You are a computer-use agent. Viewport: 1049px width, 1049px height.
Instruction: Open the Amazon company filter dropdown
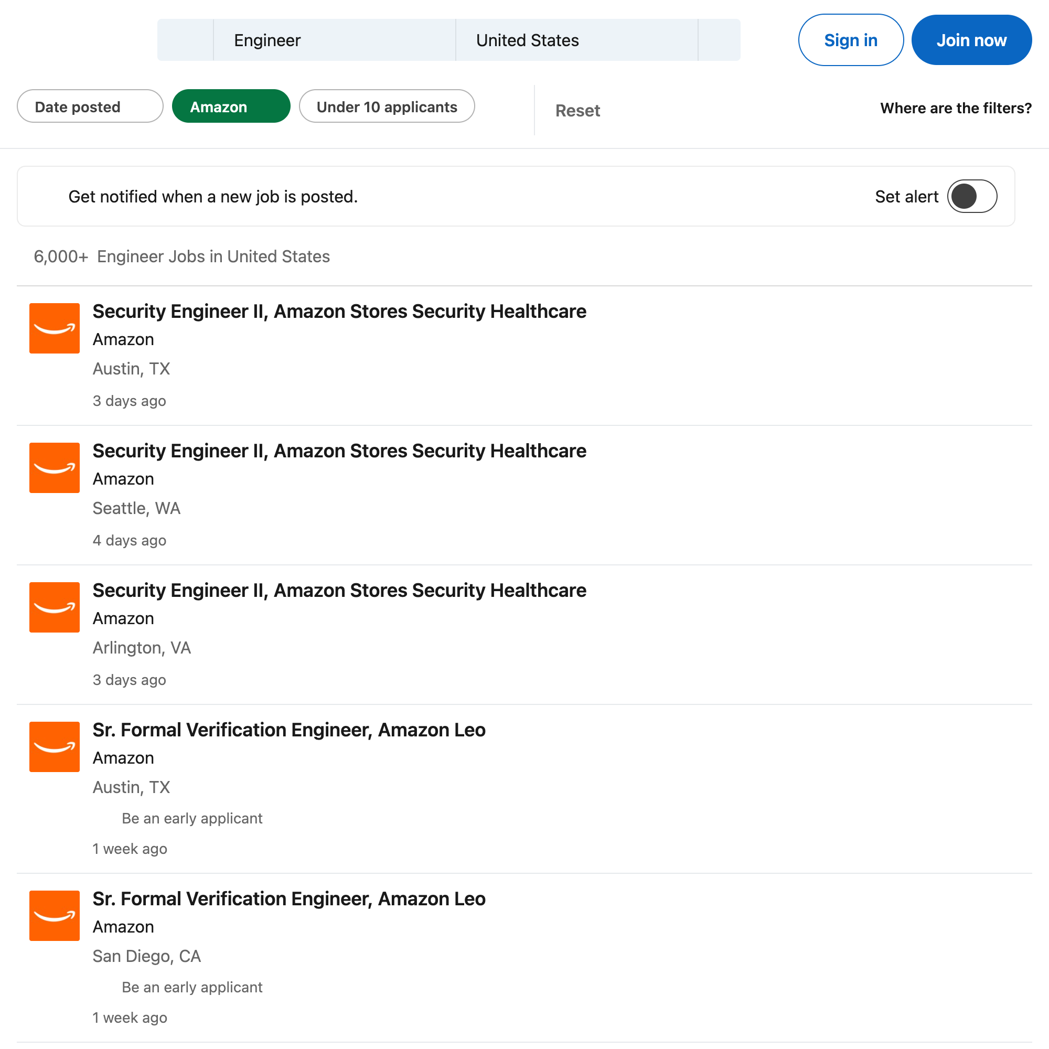pos(231,106)
